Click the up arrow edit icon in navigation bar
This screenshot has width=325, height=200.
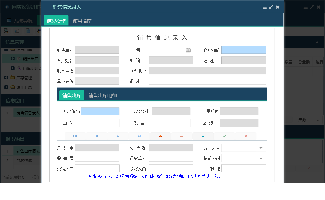point(203,136)
